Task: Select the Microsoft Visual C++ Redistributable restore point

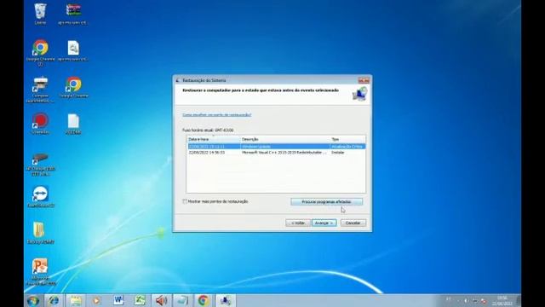Action: pyautogui.click(x=276, y=153)
